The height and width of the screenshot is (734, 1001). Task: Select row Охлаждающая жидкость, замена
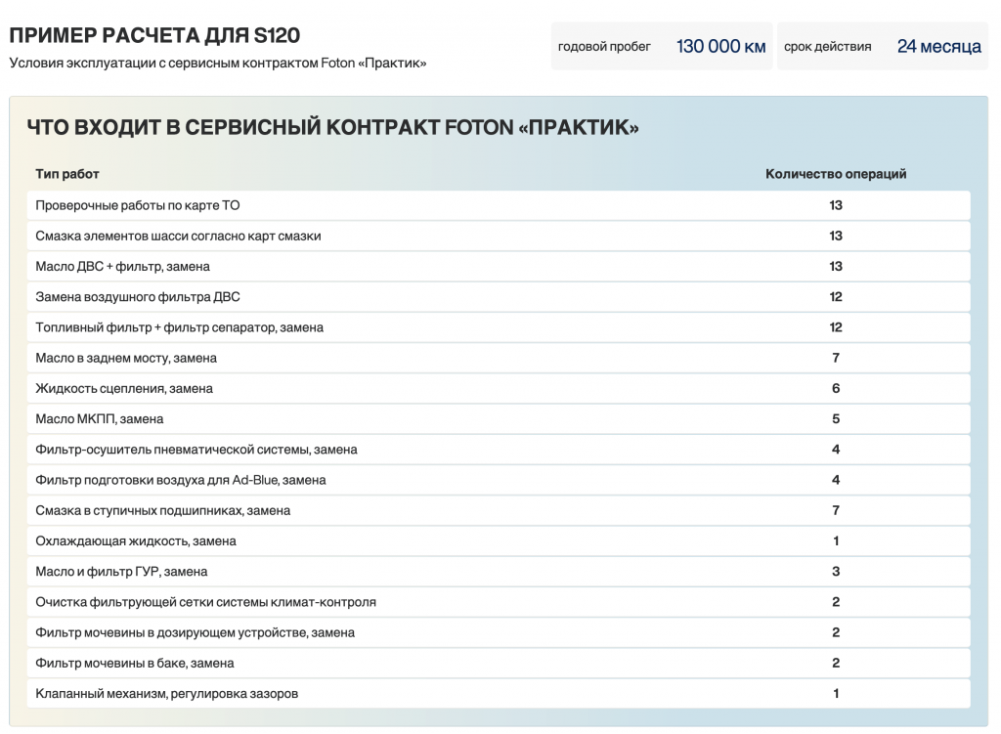coord(499,541)
